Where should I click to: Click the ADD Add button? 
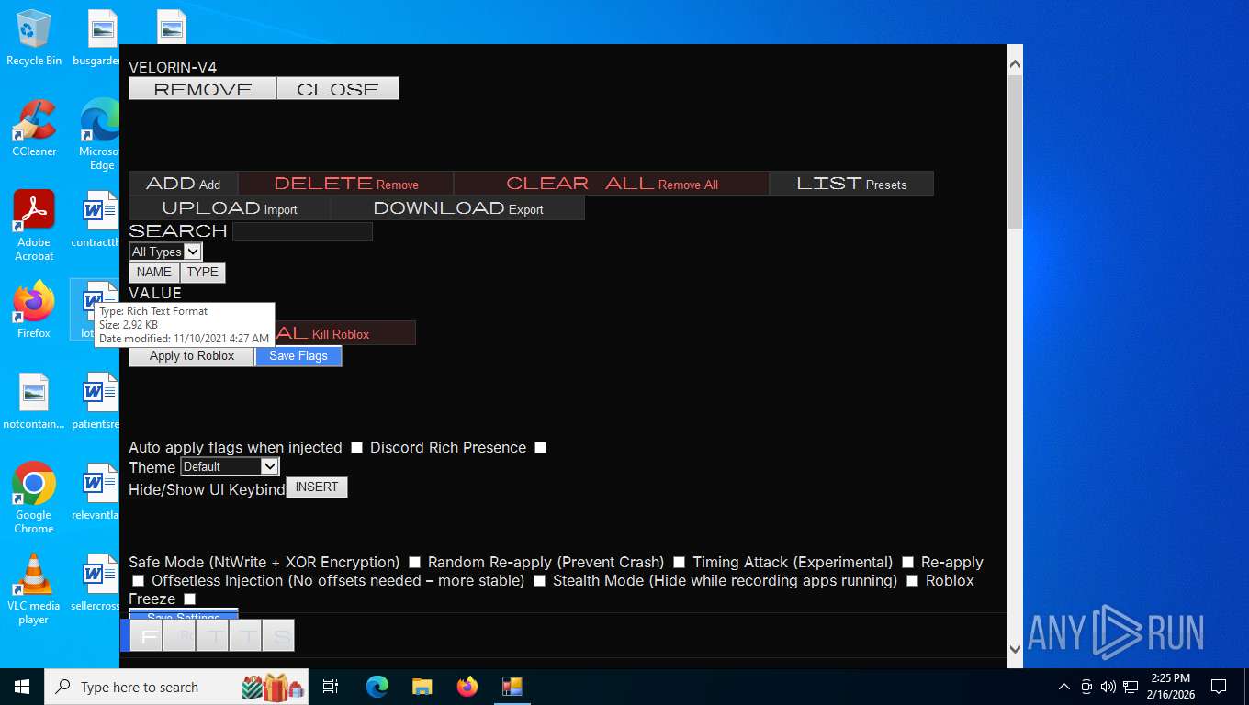183,184
